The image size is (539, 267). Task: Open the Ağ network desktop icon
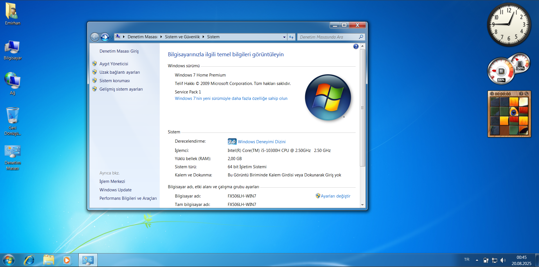click(x=12, y=84)
